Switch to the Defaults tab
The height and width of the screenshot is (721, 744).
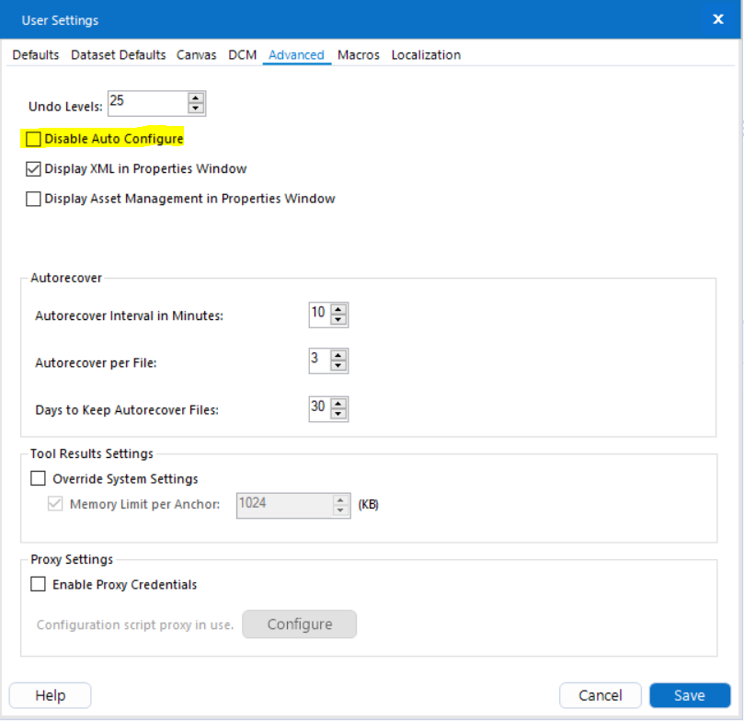[36, 55]
